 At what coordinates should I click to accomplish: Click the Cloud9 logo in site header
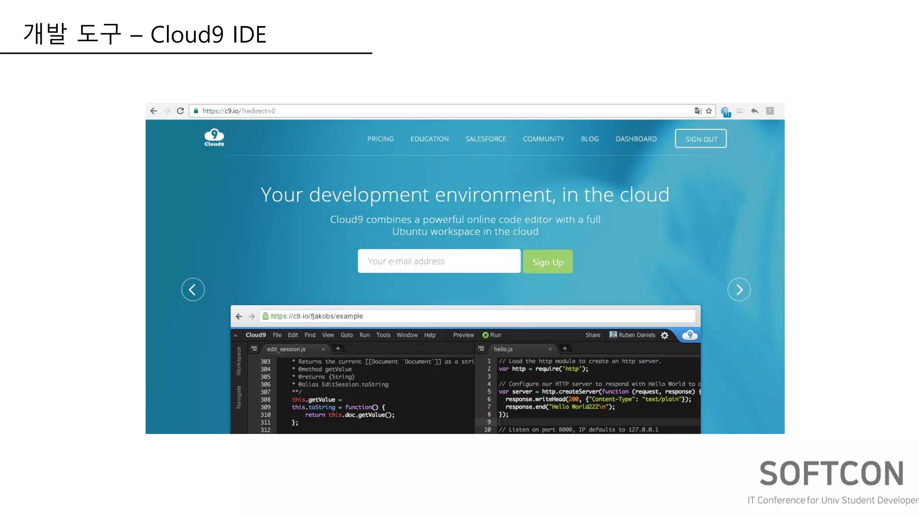point(214,138)
